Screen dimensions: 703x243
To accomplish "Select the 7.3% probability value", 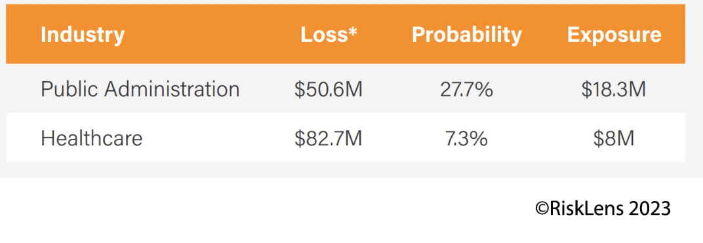I will (466, 138).
